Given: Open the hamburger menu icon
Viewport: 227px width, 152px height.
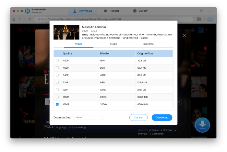Looking at the screenshot, I should [209, 11].
